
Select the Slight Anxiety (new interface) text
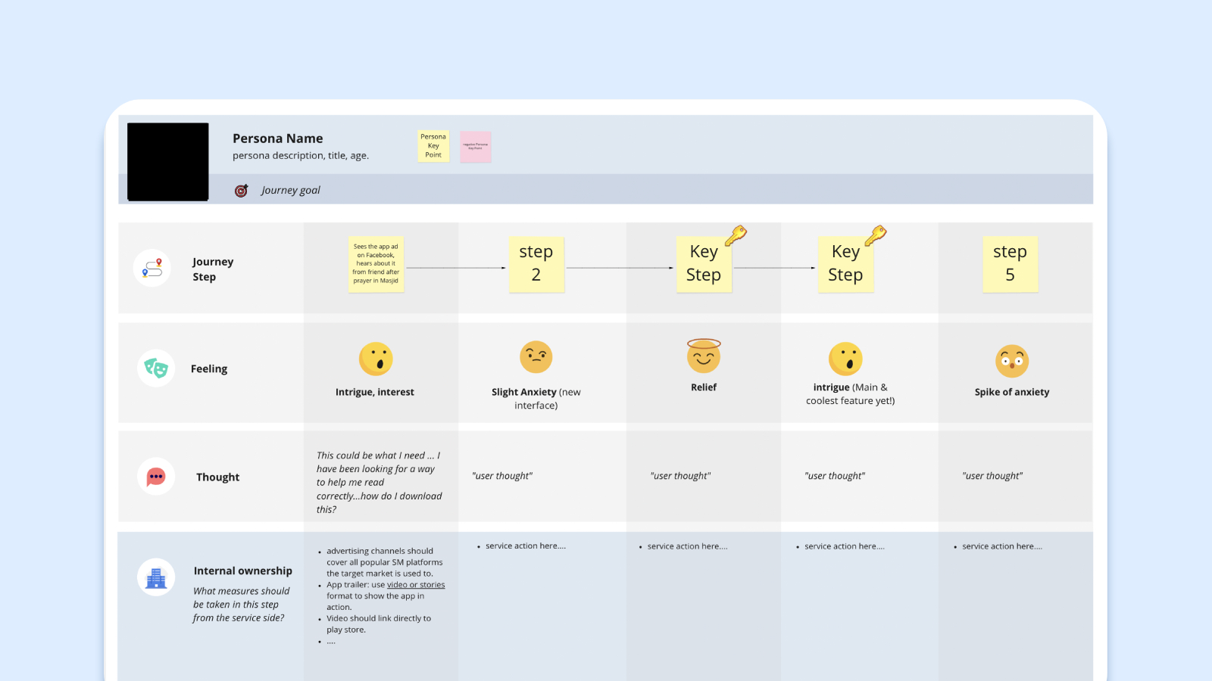(536, 399)
